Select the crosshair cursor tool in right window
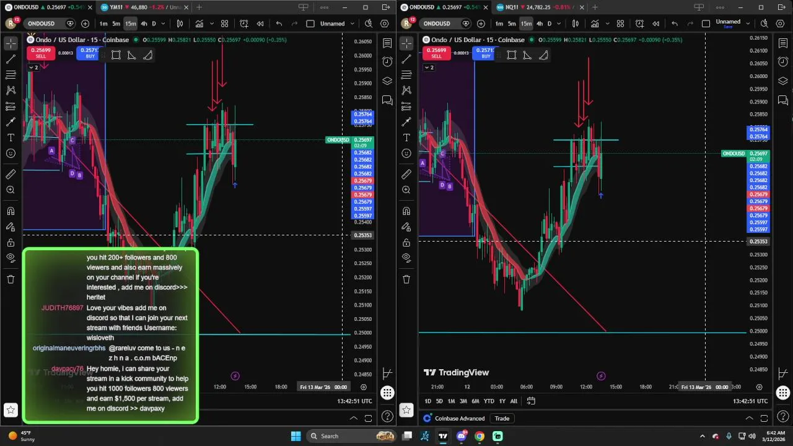Screen dimensions: 793x446 (x=406, y=43)
